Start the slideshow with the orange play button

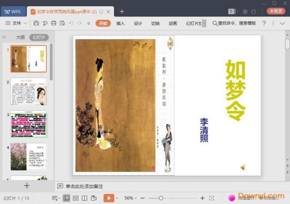[109, 198]
